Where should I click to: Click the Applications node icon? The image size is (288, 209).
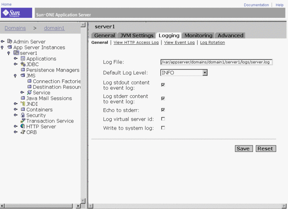23,59
